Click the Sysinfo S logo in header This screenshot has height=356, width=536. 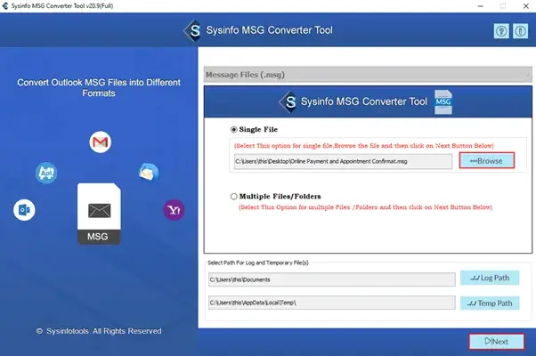pyautogui.click(x=193, y=31)
